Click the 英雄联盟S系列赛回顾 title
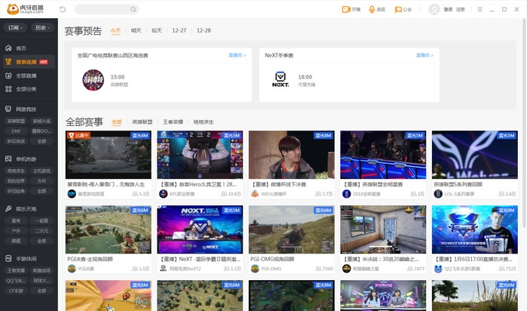 click(x=458, y=184)
